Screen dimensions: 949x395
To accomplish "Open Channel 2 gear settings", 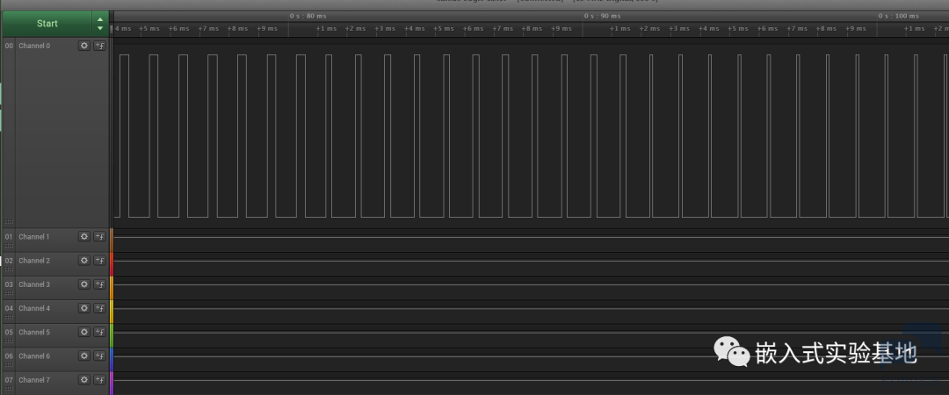I will 84,260.
